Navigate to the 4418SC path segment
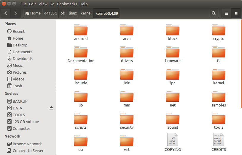 [x=50, y=13]
